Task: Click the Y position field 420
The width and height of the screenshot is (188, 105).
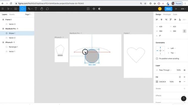Action: pyautogui.click(x=174, y=27)
